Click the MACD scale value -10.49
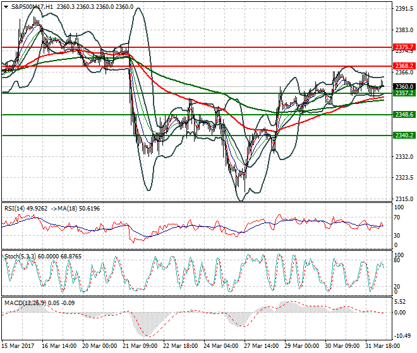 (x=404, y=336)
